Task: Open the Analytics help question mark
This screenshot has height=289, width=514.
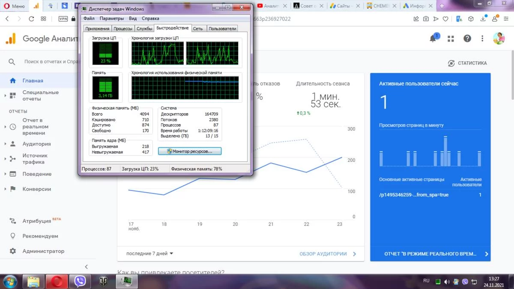Action: (467, 39)
